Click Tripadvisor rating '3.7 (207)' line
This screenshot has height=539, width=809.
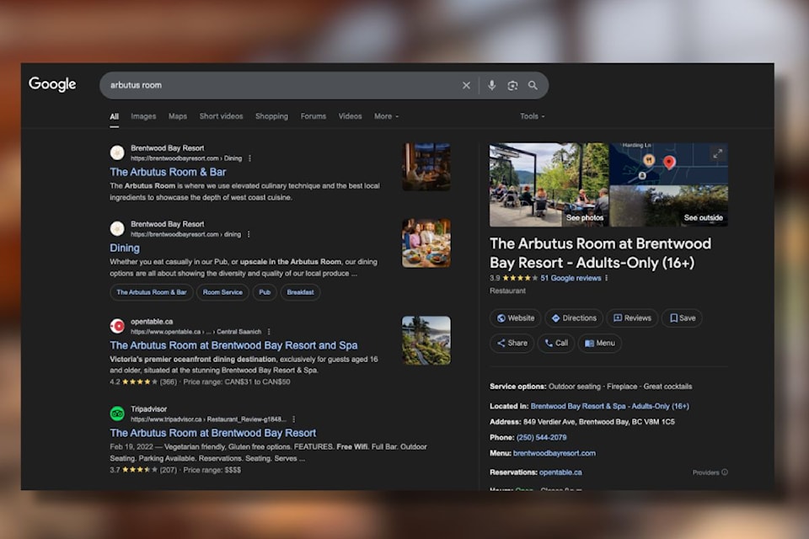point(175,471)
